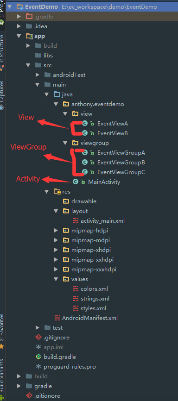Select the androidTest folder name
178x401 pixels.
[x=69, y=75]
